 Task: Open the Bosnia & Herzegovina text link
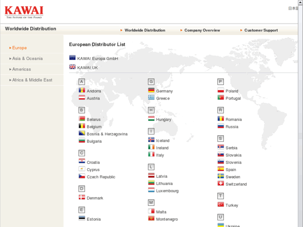107,134
